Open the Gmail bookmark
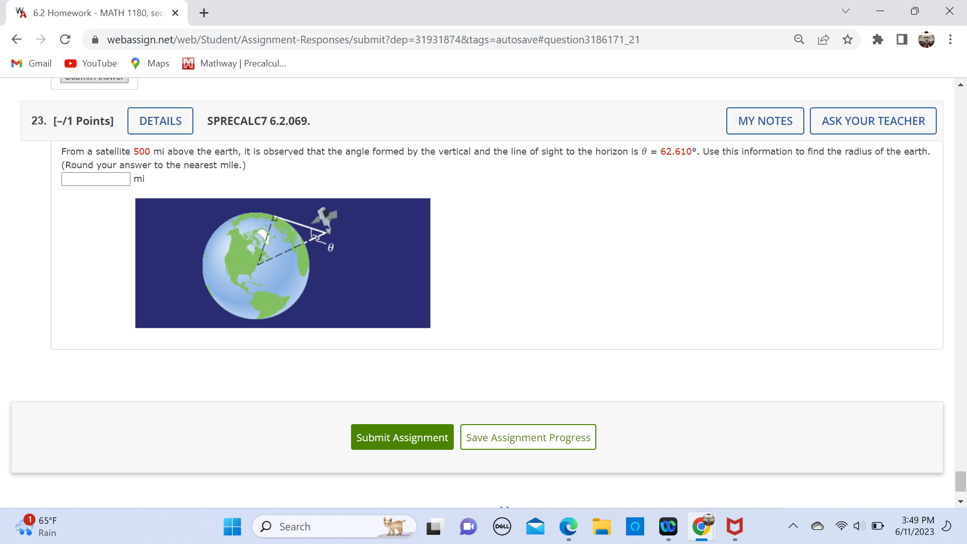 pyautogui.click(x=31, y=63)
